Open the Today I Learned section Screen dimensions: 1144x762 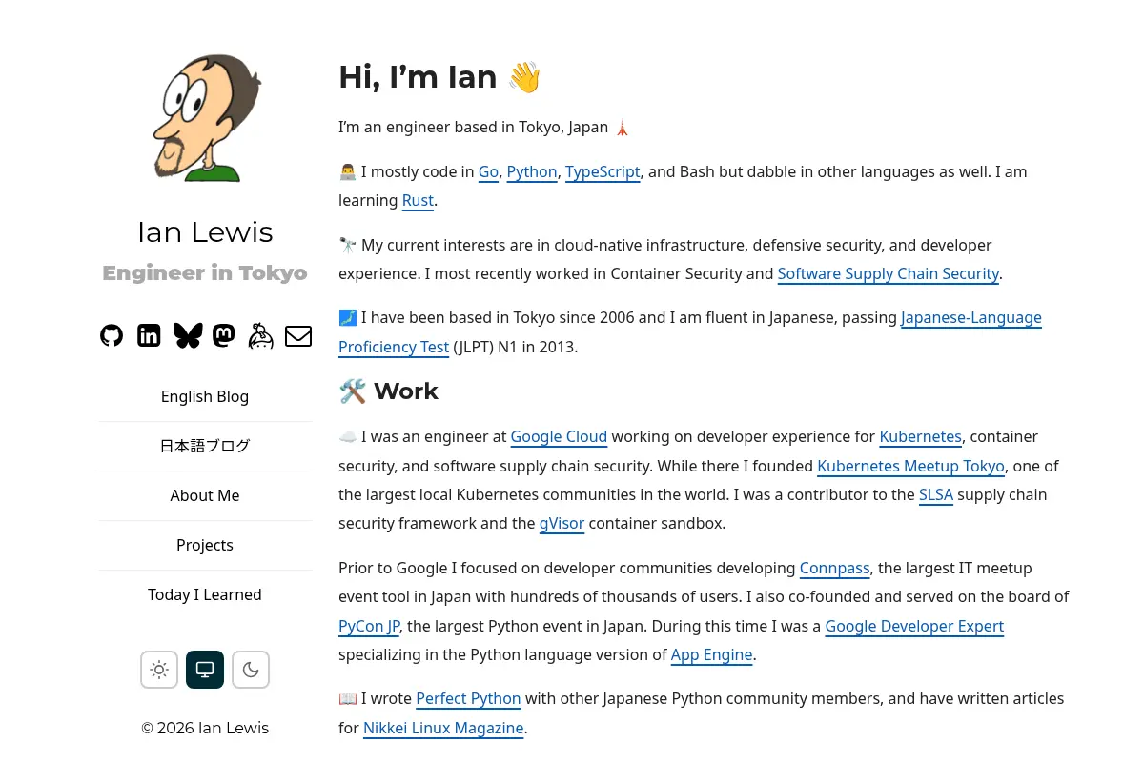[x=205, y=594]
